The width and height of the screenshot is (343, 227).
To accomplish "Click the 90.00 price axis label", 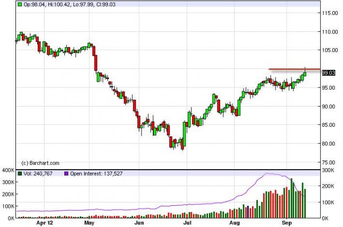I will [x=329, y=107].
